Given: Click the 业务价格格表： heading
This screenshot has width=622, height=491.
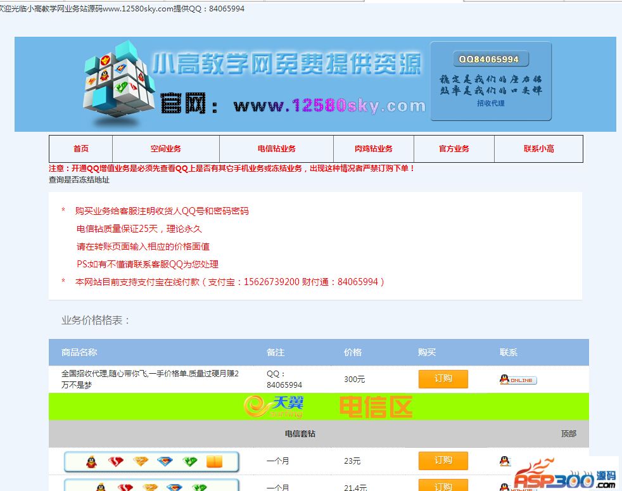Looking at the screenshot, I should point(96,321).
